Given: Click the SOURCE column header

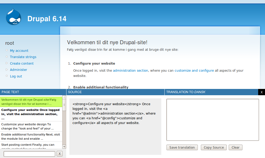Looking at the screenshot, I should point(115,92).
